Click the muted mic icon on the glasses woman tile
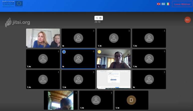The width and height of the screenshot is (193, 111). [99, 66]
